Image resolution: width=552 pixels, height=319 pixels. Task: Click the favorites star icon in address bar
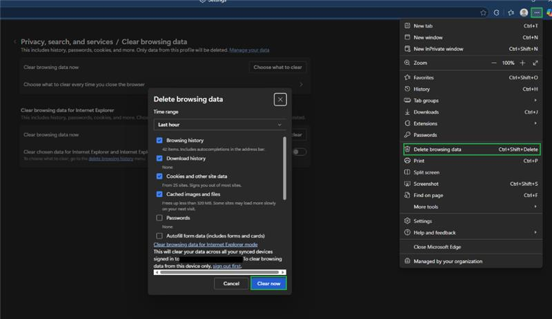click(x=483, y=12)
